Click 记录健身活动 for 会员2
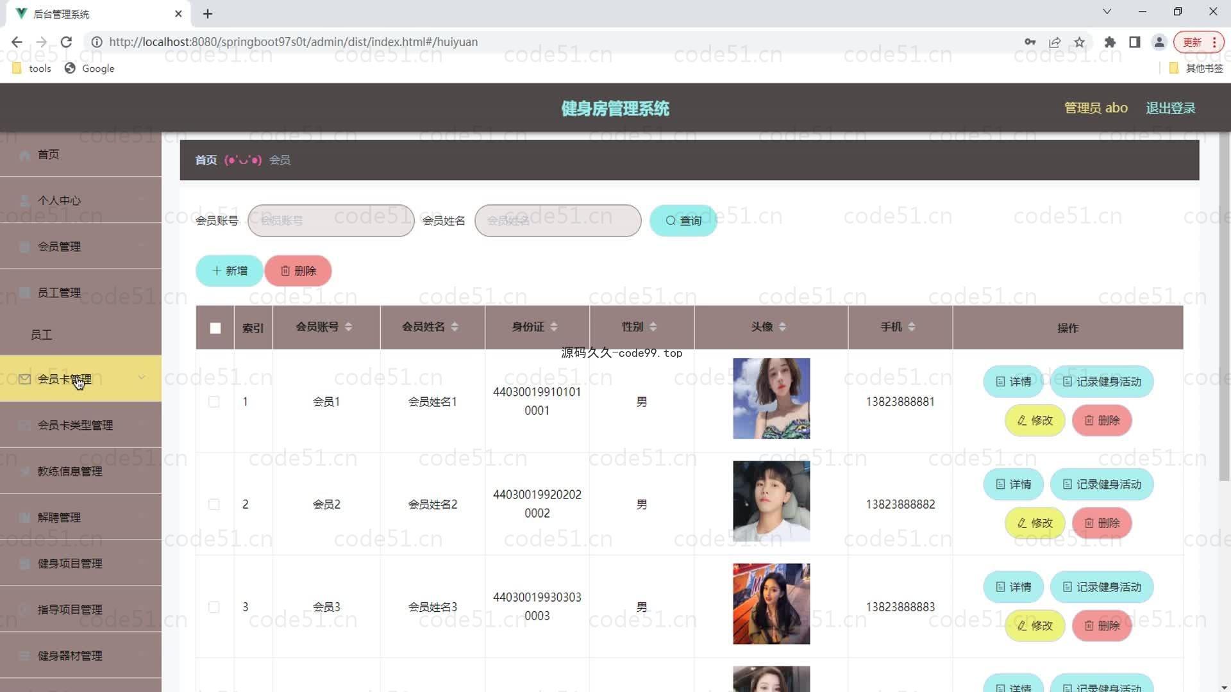The height and width of the screenshot is (692, 1231). [1101, 484]
